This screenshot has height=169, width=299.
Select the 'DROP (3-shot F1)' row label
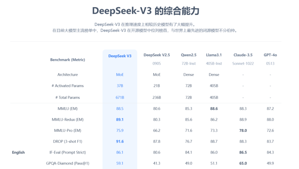pos(68,141)
